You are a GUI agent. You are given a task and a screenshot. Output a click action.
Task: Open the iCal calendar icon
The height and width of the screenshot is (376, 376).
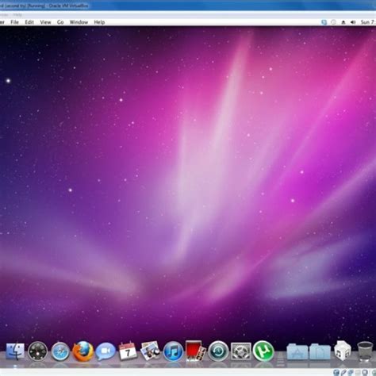point(128,351)
